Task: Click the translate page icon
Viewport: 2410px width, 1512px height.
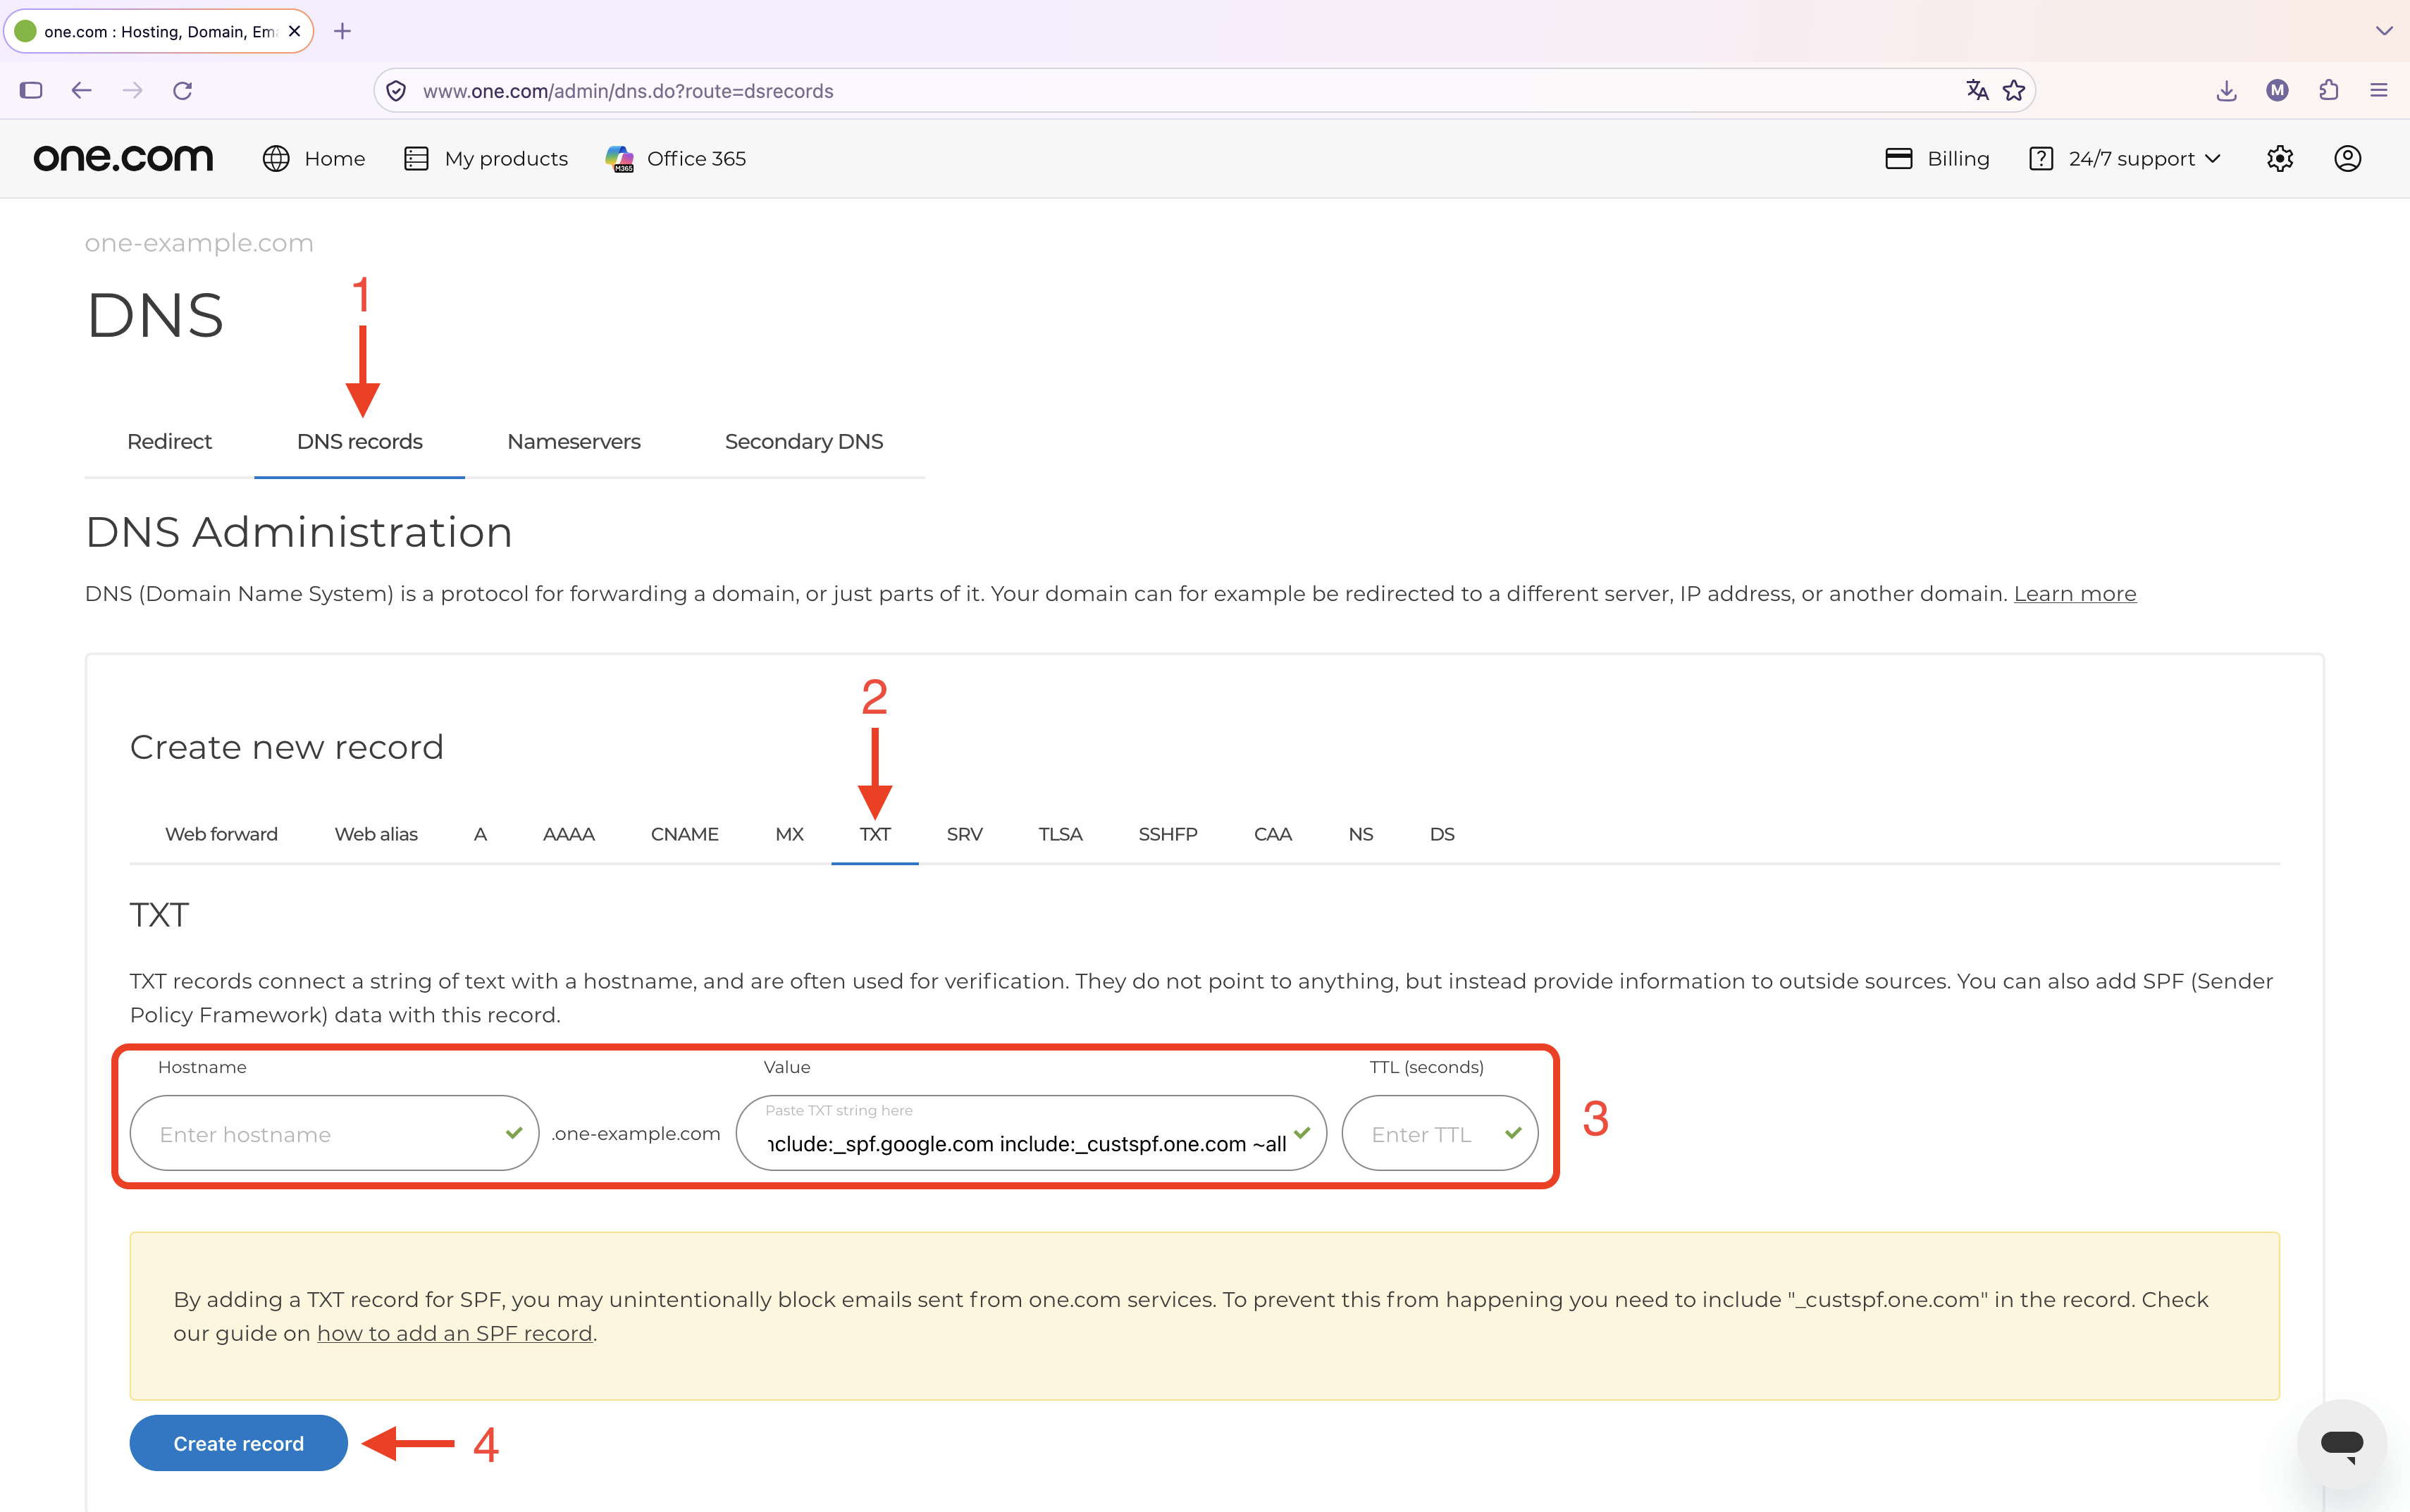Action: [x=1977, y=90]
